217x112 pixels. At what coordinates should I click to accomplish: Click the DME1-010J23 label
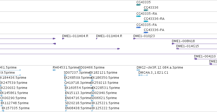pos(144,36)
